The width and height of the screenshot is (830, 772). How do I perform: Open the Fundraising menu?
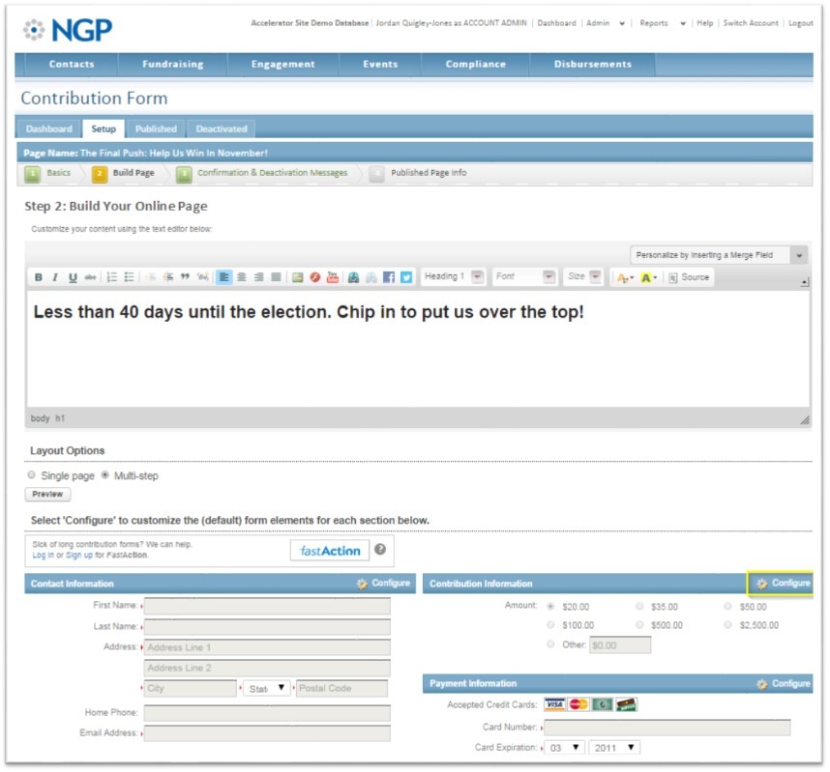pyautogui.click(x=172, y=65)
